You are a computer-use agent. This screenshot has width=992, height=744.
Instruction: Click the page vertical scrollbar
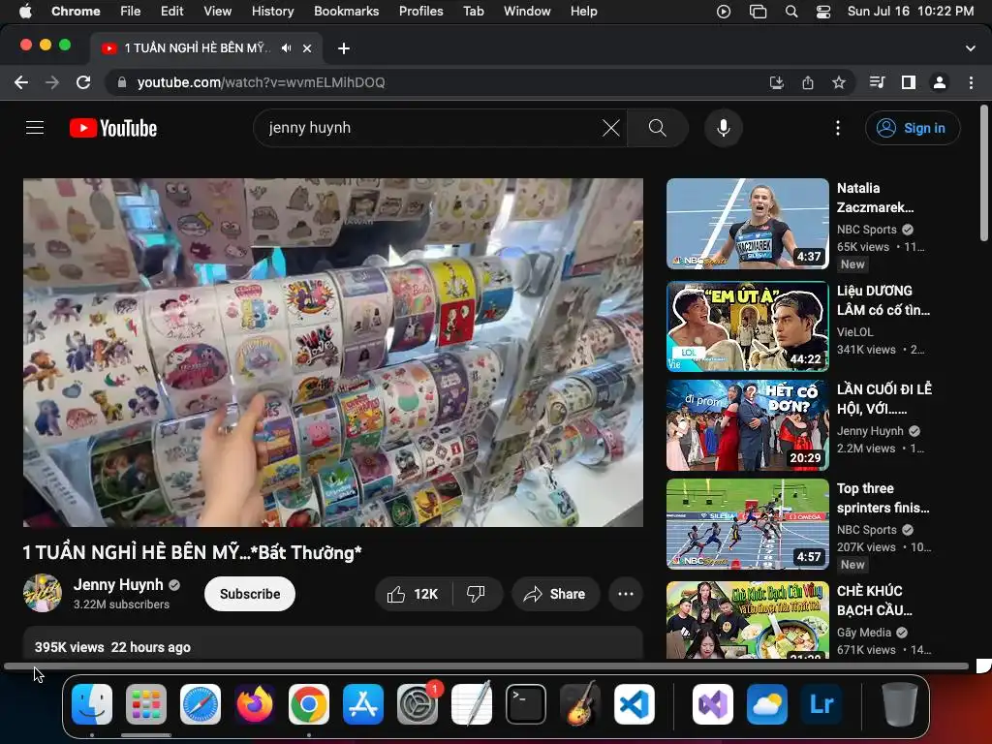(984, 174)
